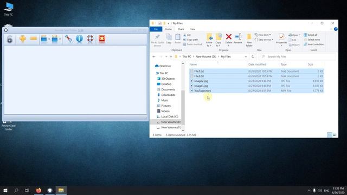Screen dimensions: 347x195
Task: Select Image2.jpg in the file list
Action: coord(256,81)
